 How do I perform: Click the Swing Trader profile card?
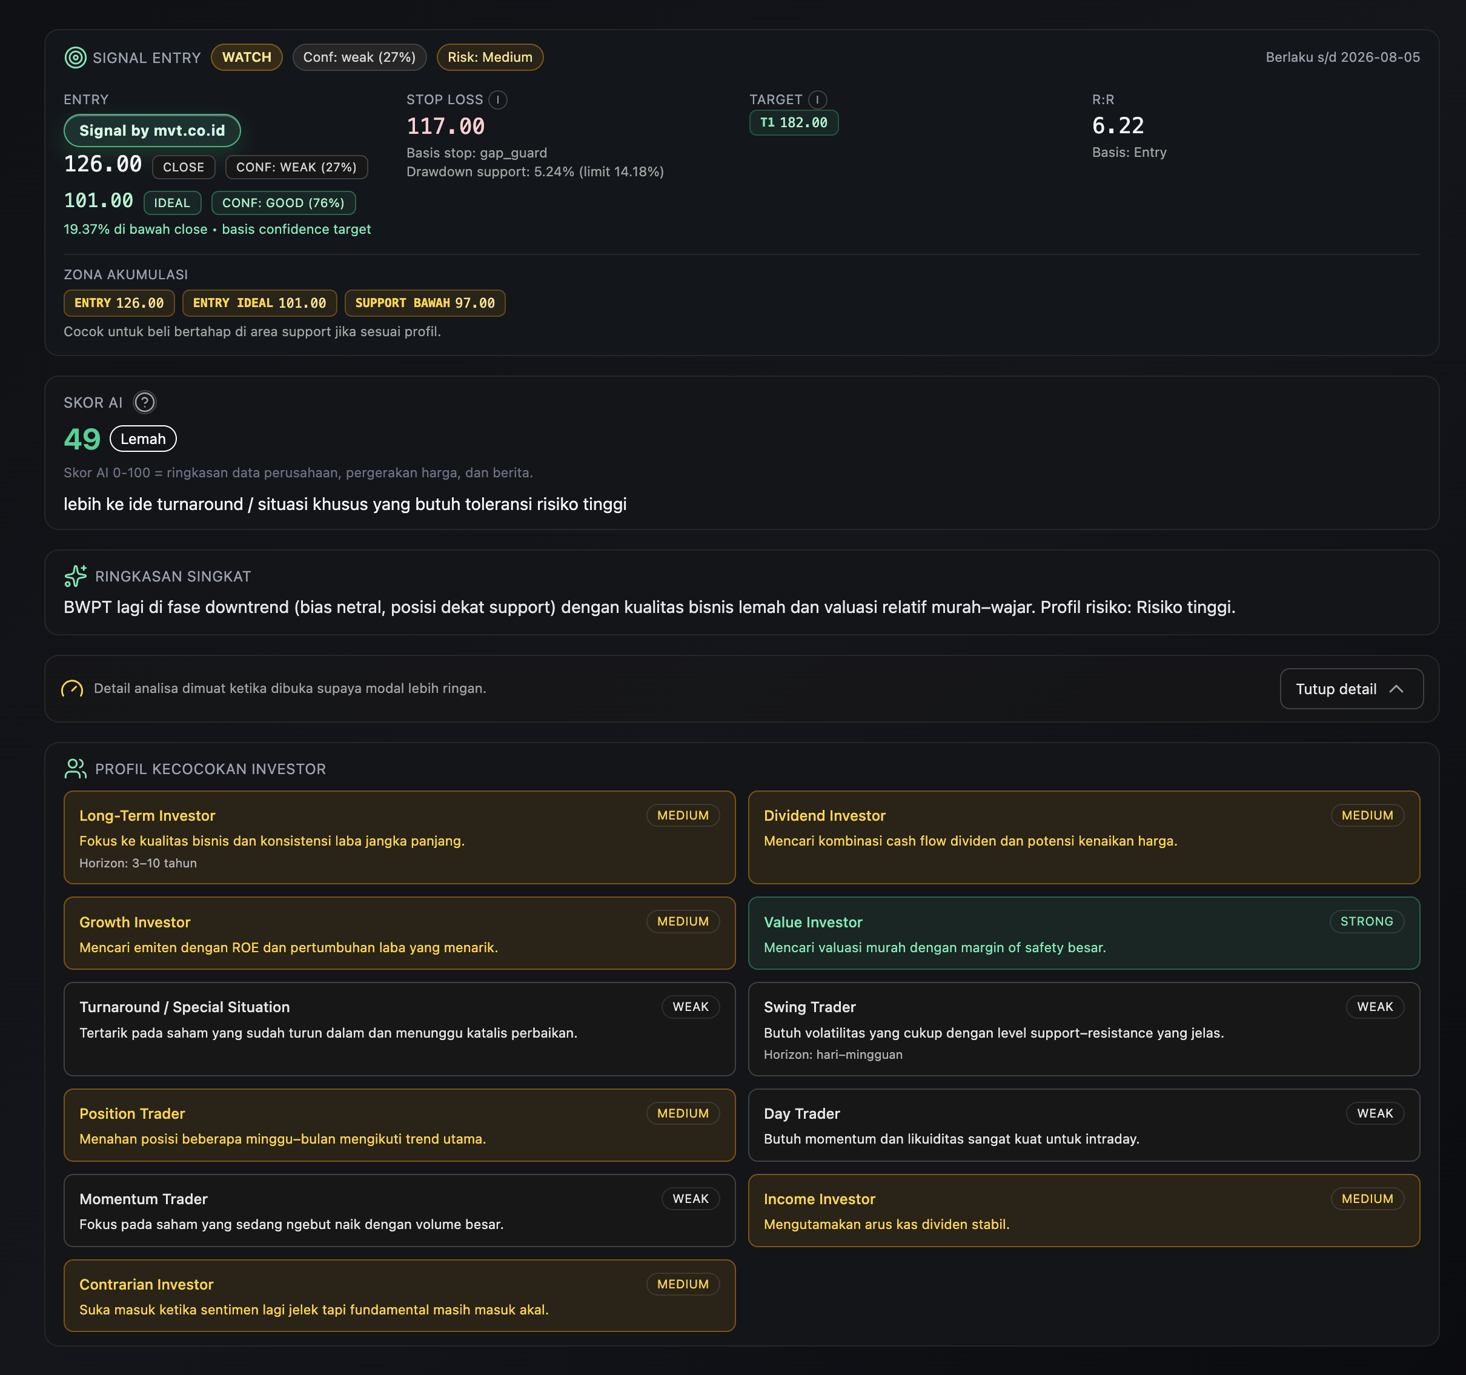1083,1029
